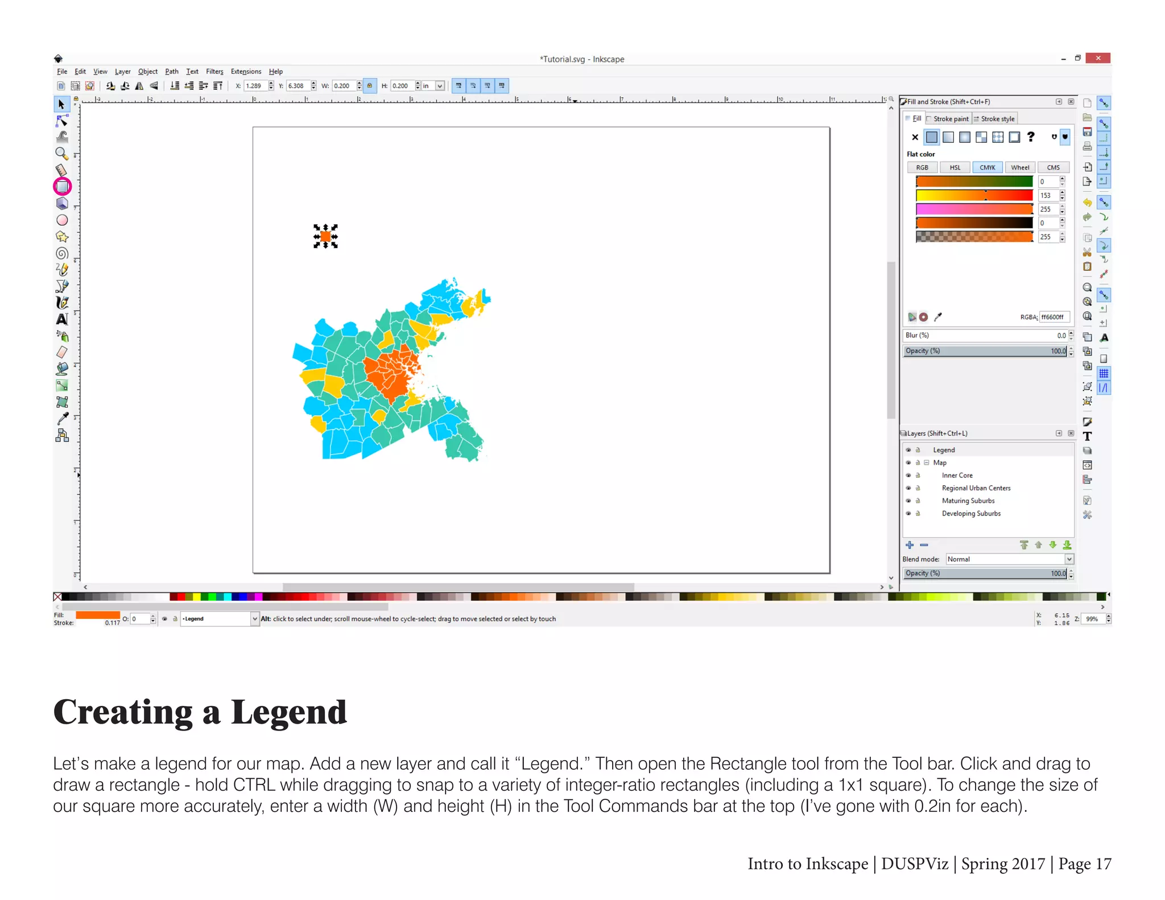
Task: Toggle visibility eye of Map layer
Action: pos(908,463)
